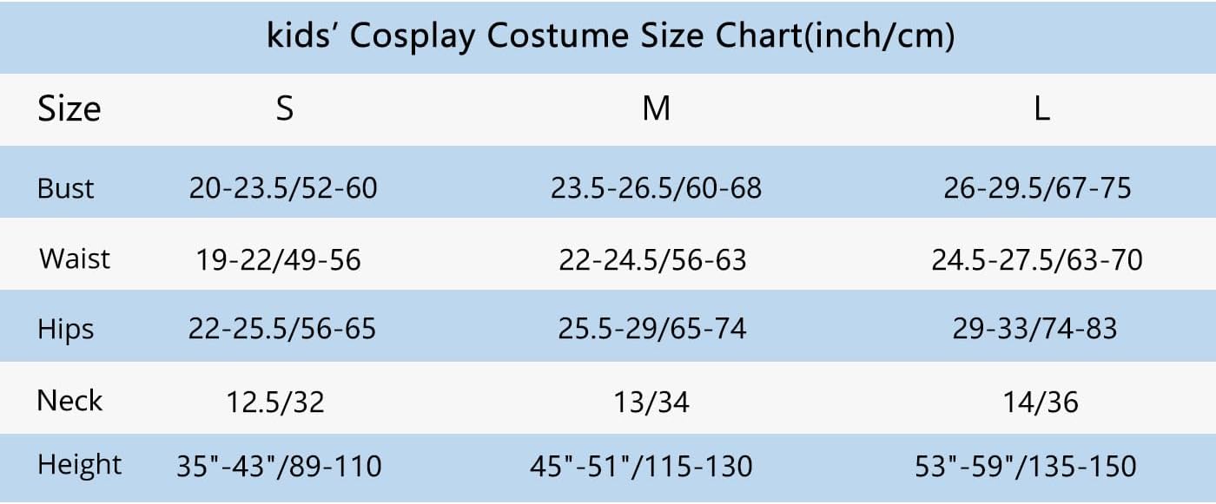Click hips value 25.5-29/65-74
This screenshot has width=1216, height=504.
tap(652, 330)
